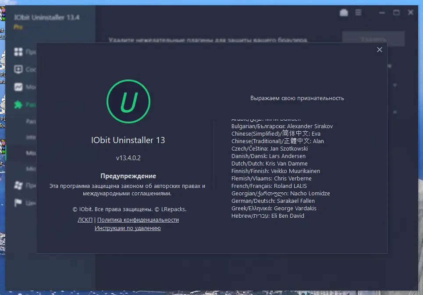The width and height of the screenshot is (423, 295).
Task: Click Chinese(Simplified) Eva credit line
Action: [276, 133]
